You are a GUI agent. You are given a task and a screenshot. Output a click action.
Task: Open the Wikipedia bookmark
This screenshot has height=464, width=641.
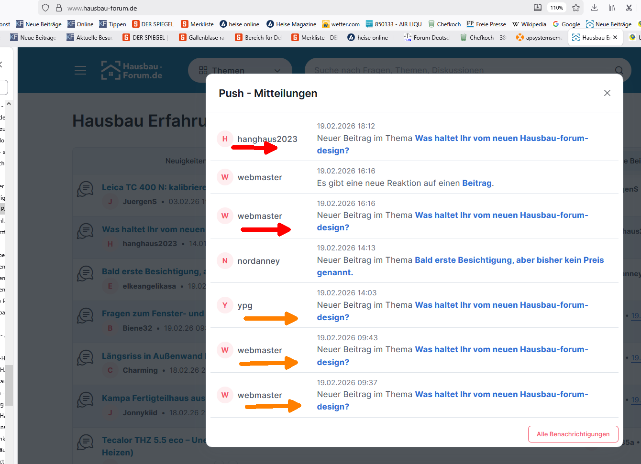[x=529, y=24]
